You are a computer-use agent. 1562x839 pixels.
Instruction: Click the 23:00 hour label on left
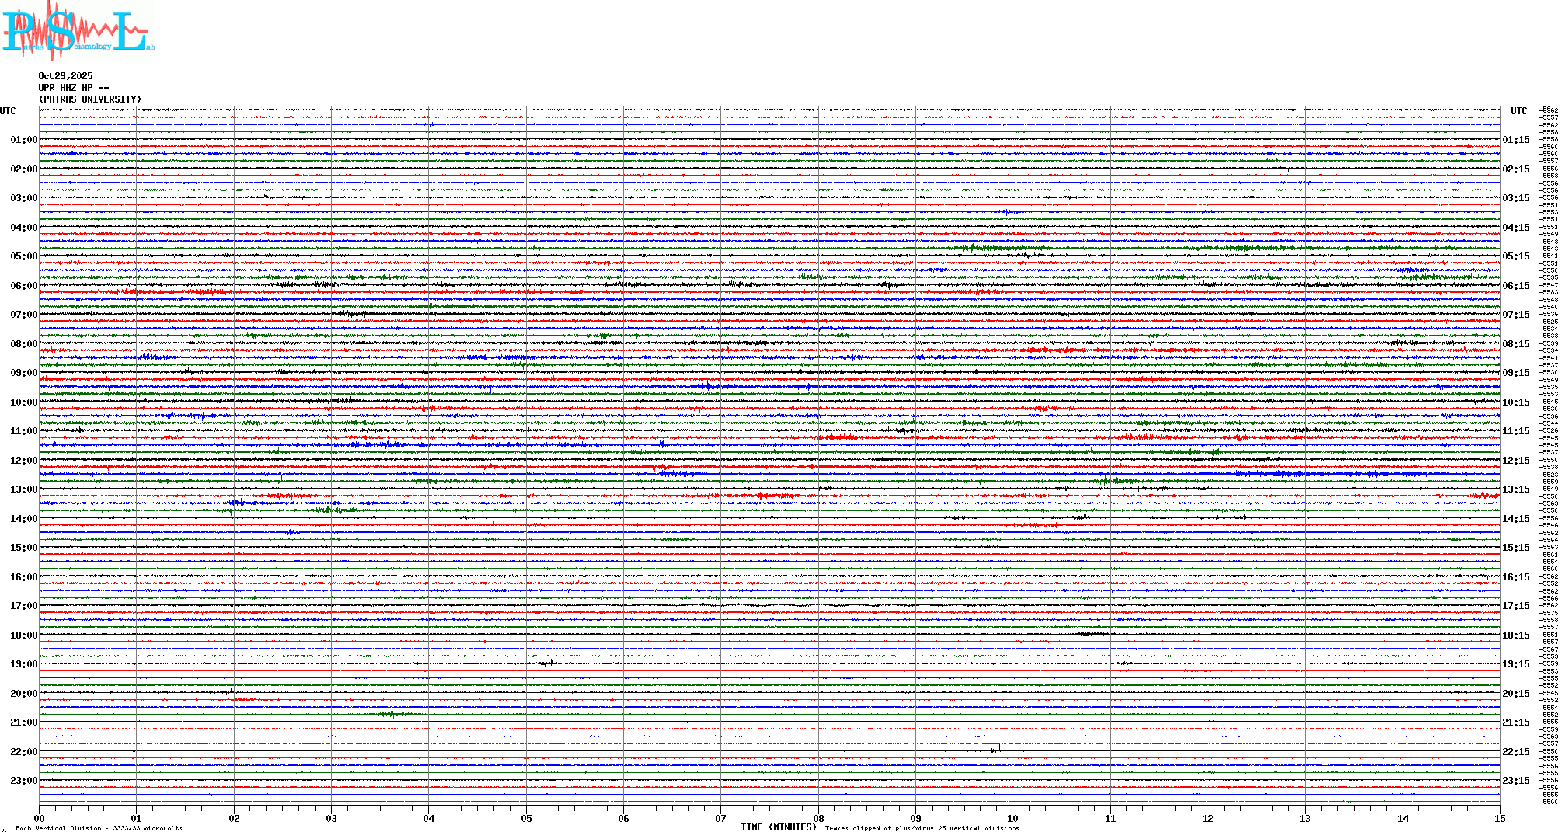coord(23,781)
